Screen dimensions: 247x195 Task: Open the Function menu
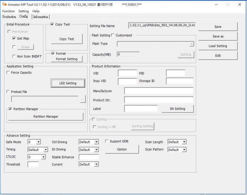[9, 11]
